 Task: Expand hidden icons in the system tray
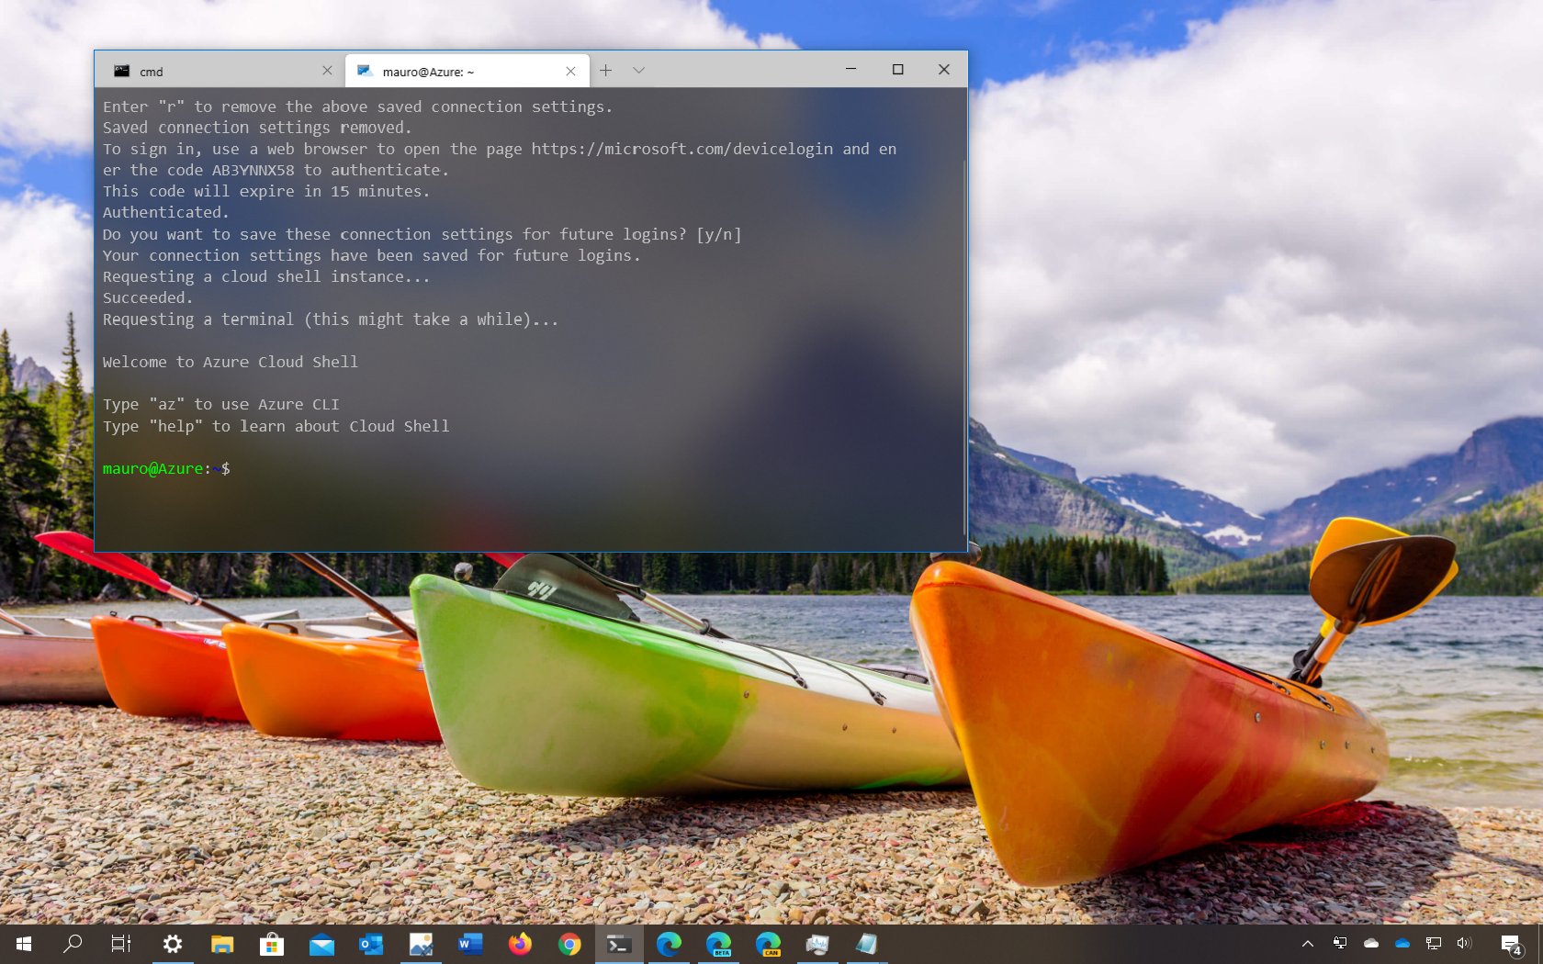1307,944
